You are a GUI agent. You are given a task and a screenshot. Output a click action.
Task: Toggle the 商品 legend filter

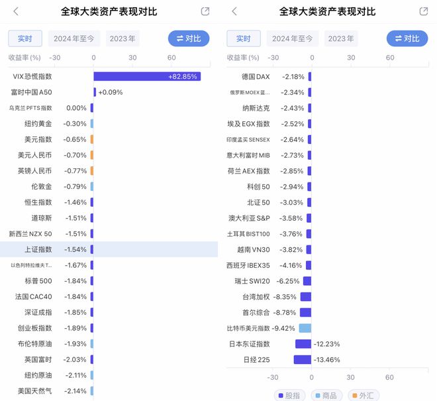(x=326, y=396)
